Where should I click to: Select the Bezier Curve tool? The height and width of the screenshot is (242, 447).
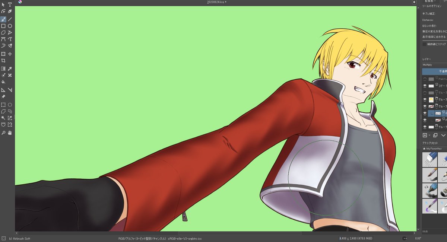pos(3,39)
